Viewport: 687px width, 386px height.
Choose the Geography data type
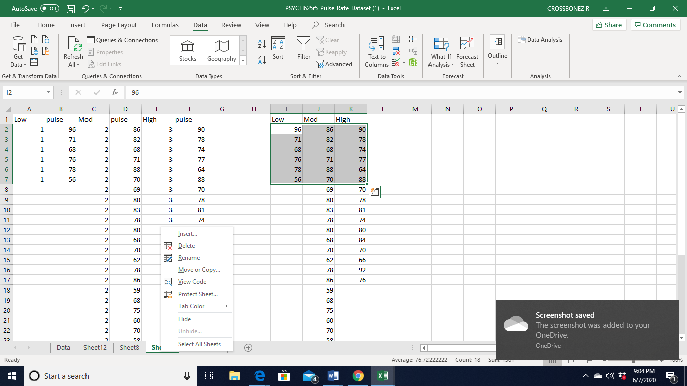coord(222,51)
